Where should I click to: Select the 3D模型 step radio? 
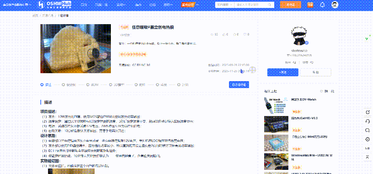click(111, 85)
